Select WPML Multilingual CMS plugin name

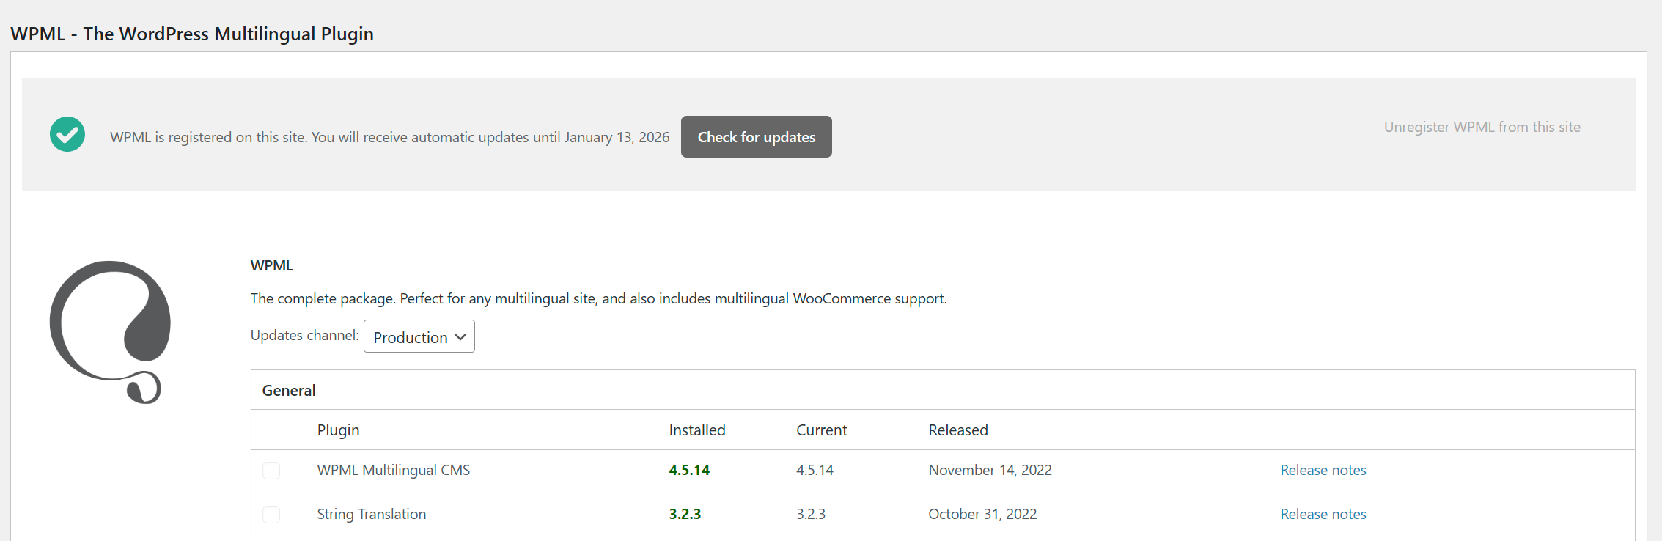(x=394, y=470)
